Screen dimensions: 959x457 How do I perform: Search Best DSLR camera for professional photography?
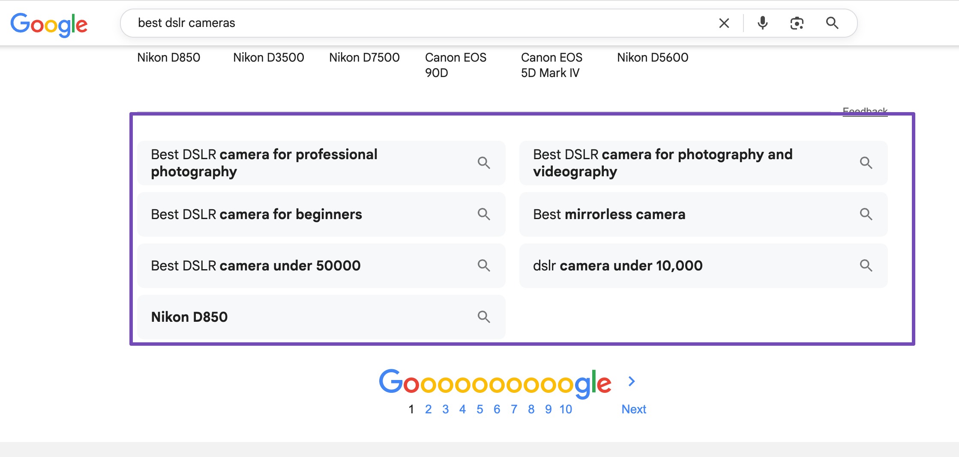(x=321, y=163)
